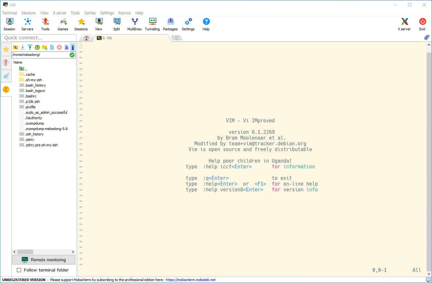The height and width of the screenshot is (283, 432).
Task: Click the Quick connect input field
Action: (39, 38)
